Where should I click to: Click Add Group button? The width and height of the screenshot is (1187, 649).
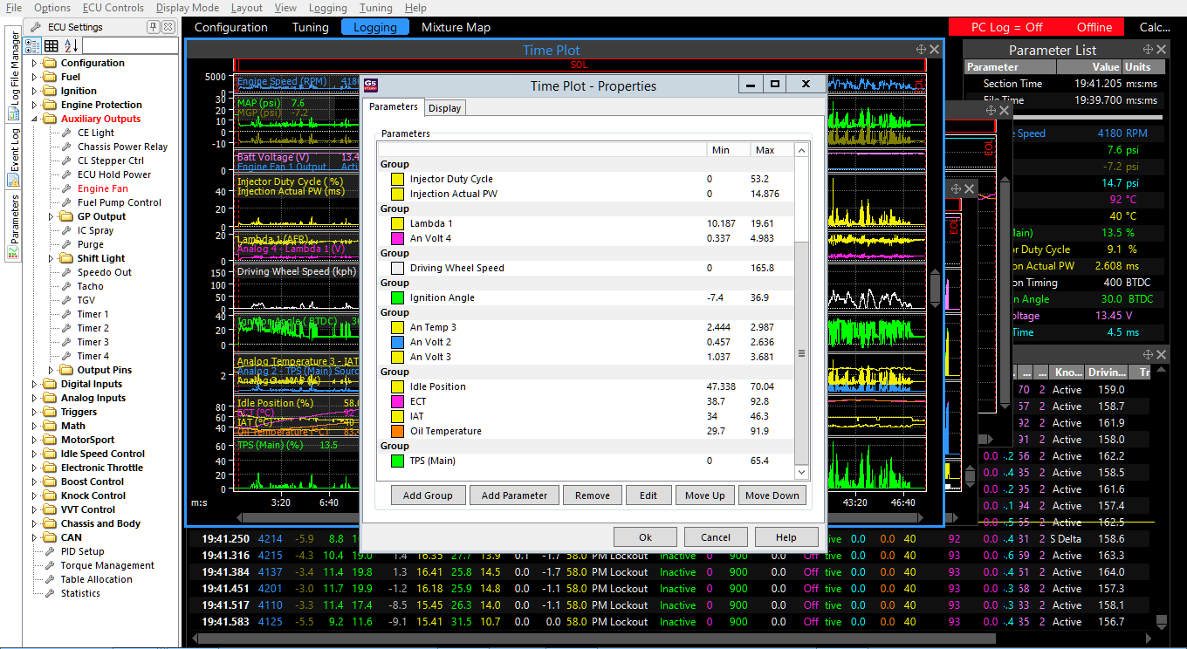tap(428, 495)
